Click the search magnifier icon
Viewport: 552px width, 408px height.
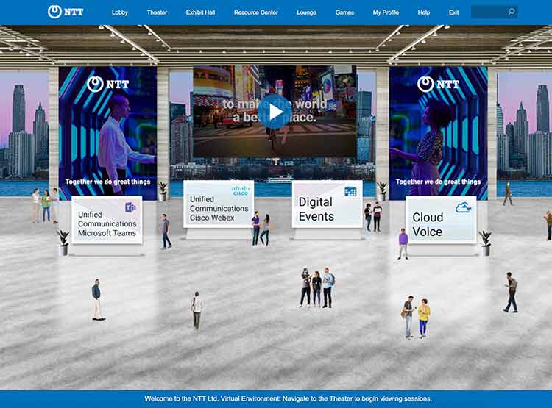click(x=511, y=12)
